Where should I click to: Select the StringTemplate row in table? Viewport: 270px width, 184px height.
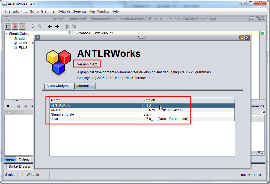point(142,114)
